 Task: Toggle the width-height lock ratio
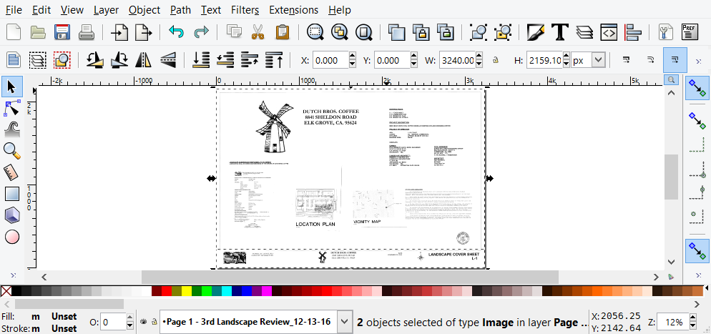pos(495,61)
